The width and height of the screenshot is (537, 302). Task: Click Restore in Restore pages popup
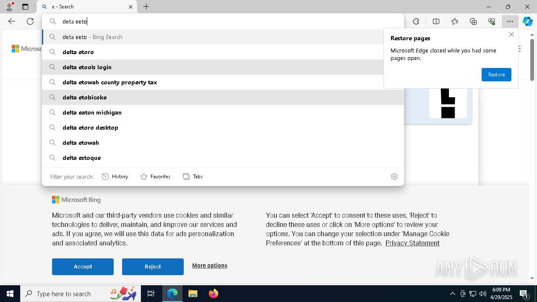(x=496, y=75)
